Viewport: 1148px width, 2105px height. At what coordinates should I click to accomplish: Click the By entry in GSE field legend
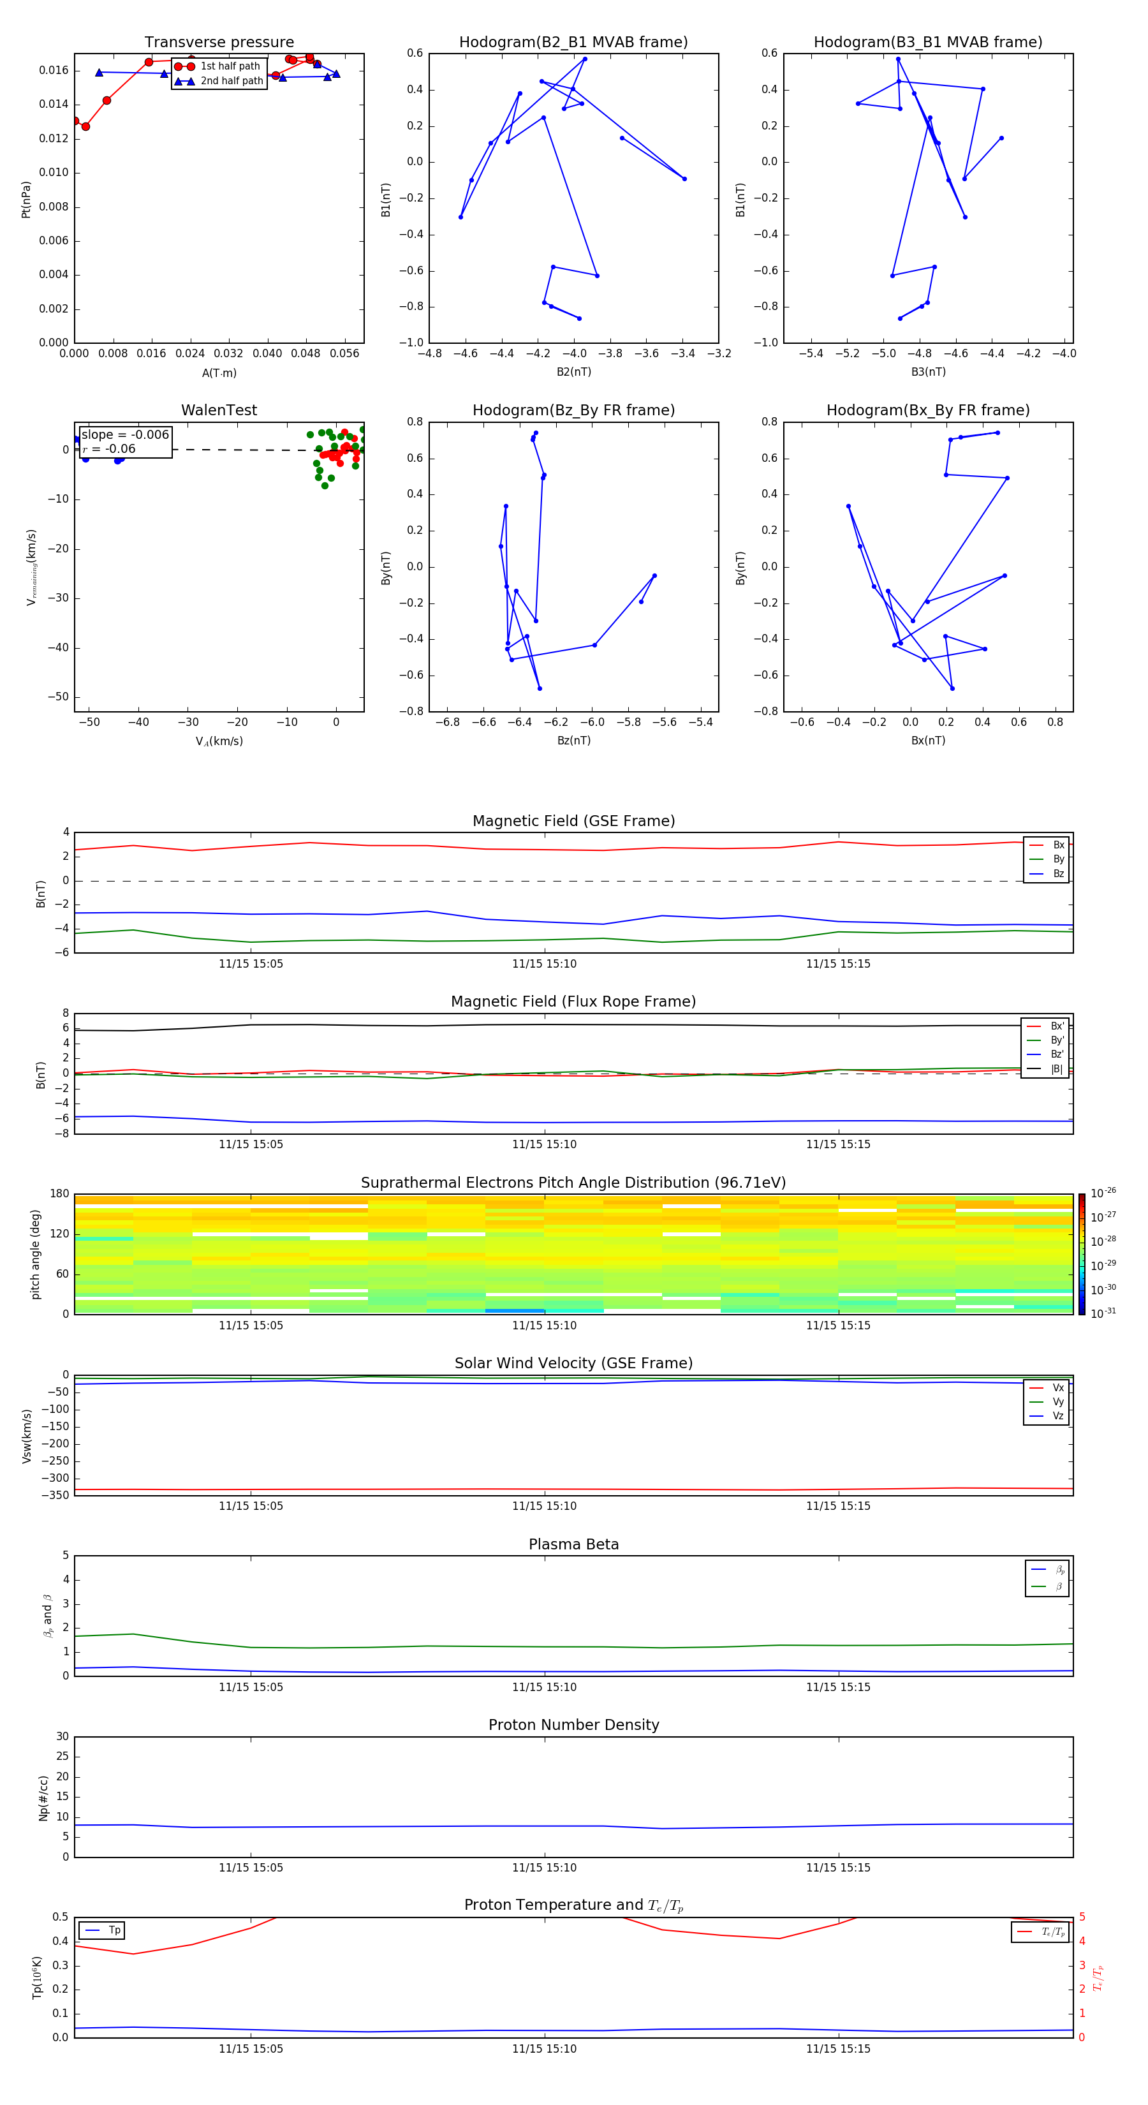click(1047, 859)
